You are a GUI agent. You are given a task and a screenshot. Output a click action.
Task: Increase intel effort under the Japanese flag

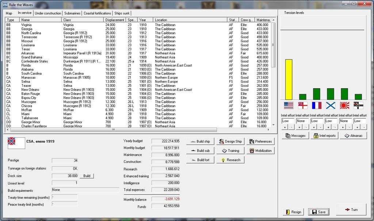[343, 127]
